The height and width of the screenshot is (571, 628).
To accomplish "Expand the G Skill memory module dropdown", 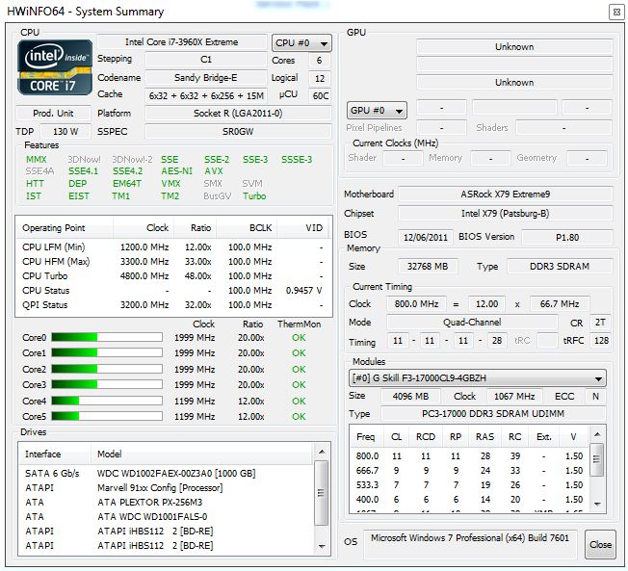I will tap(477, 378).
